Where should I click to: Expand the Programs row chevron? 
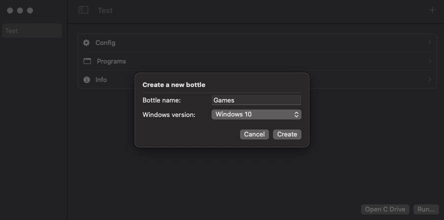pos(429,61)
